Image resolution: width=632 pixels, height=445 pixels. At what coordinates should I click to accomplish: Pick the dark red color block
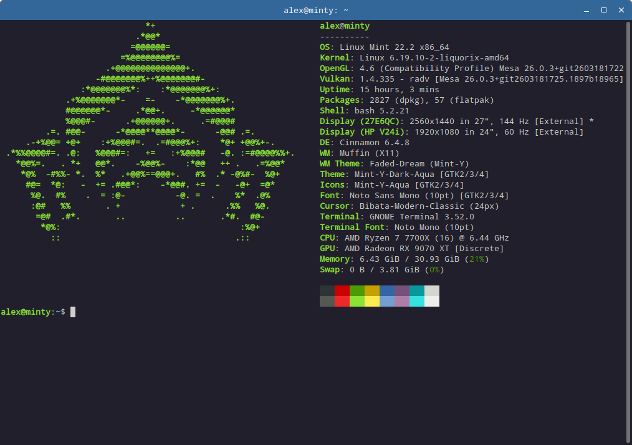342,290
